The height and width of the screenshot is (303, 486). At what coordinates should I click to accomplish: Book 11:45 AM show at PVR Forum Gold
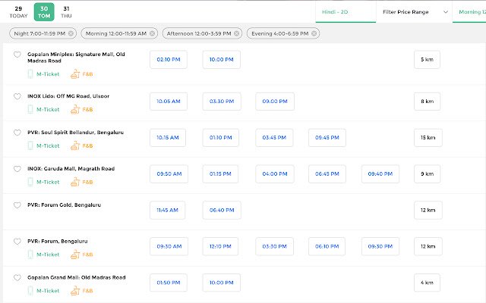point(167,211)
